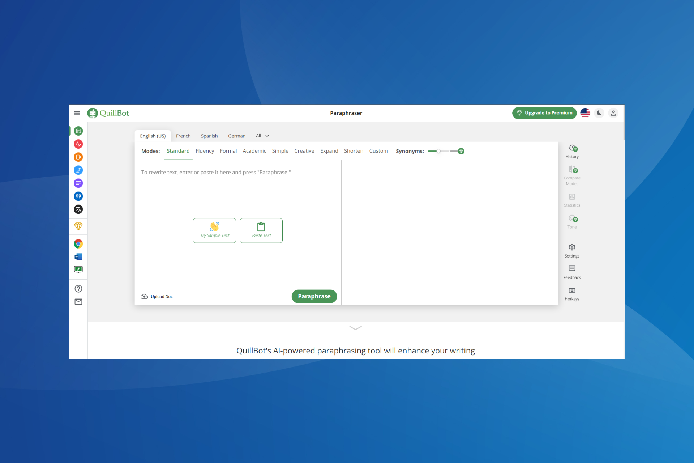Select the Standard mode
This screenshot has width=694, height=463.
178,151
